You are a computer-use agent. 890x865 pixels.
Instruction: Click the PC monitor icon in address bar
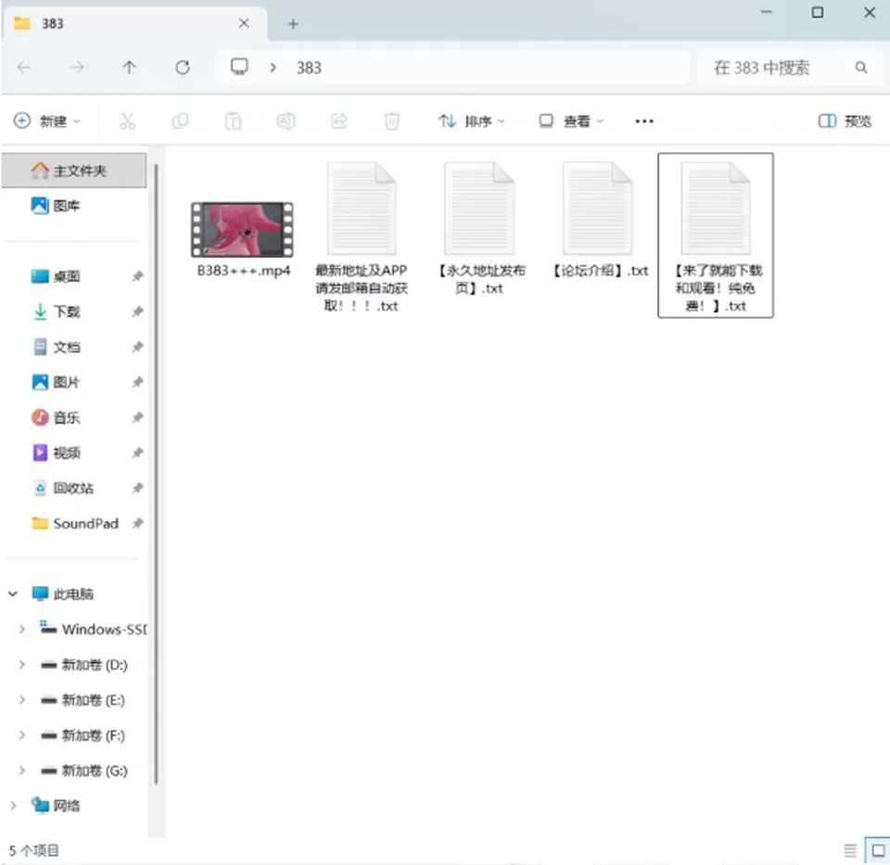coord(239,67)
